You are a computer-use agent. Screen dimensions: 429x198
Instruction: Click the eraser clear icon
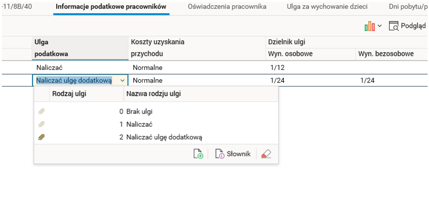click(x=266, y=154)
